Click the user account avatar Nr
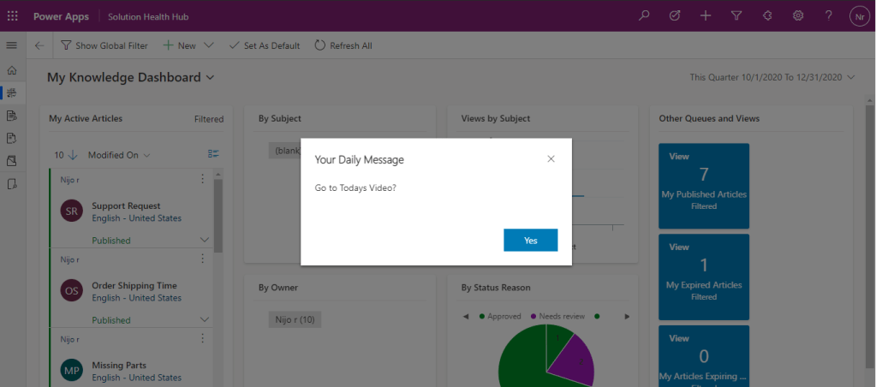Viewport: 876px width, 387px height. click(x=859, y=16)
